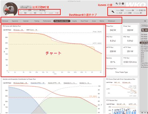Select the 2017 date range
The height and width of the screenshot is (114, 148).
[x=142, y=59]
